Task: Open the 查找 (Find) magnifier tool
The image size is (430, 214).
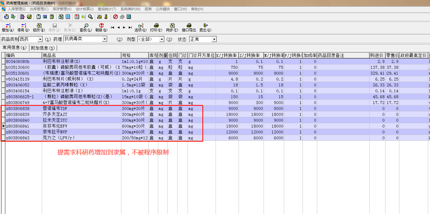Action: point(86,26)
